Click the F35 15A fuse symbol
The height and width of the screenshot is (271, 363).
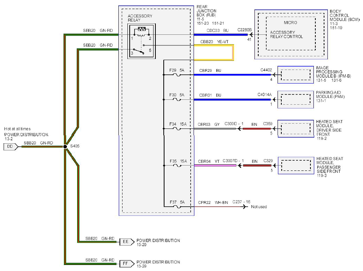pyautogui.click(x=177, y=166)
